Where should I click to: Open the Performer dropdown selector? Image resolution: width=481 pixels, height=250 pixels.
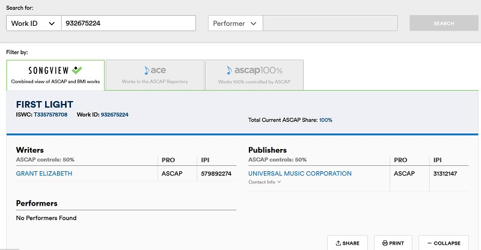[235, 23]
